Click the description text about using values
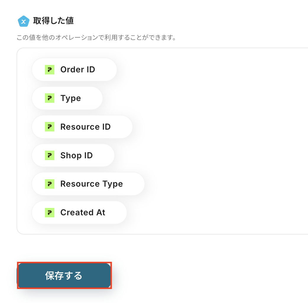 click(x=96, y=38)
